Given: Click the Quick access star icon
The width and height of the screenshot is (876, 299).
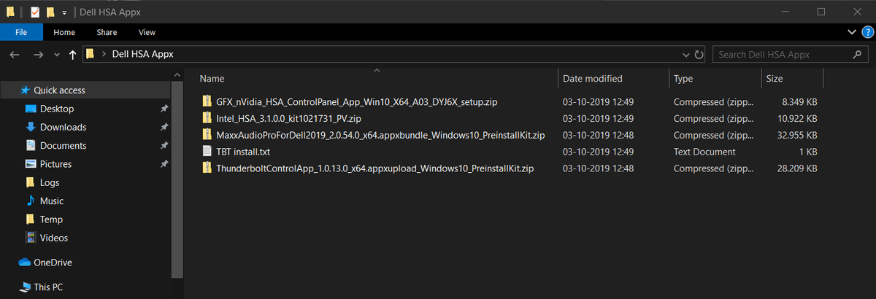Looking at the screenshot, I should pyautogui.click(x=25, y=90).
